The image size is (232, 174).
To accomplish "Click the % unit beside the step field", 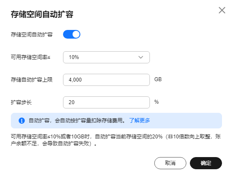I will tap(156, 102).
